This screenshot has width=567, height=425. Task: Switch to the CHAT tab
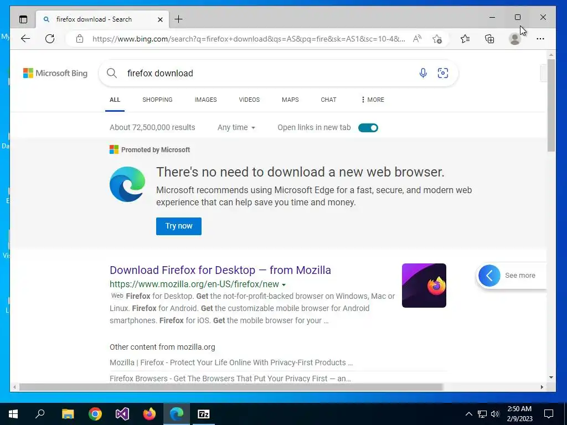pos(328,100)
